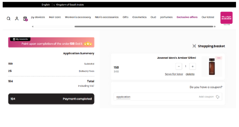Open the Gifts menu
Image resolution: width=239 pixels, height=127 pixels.
click(x=125, y=17)
